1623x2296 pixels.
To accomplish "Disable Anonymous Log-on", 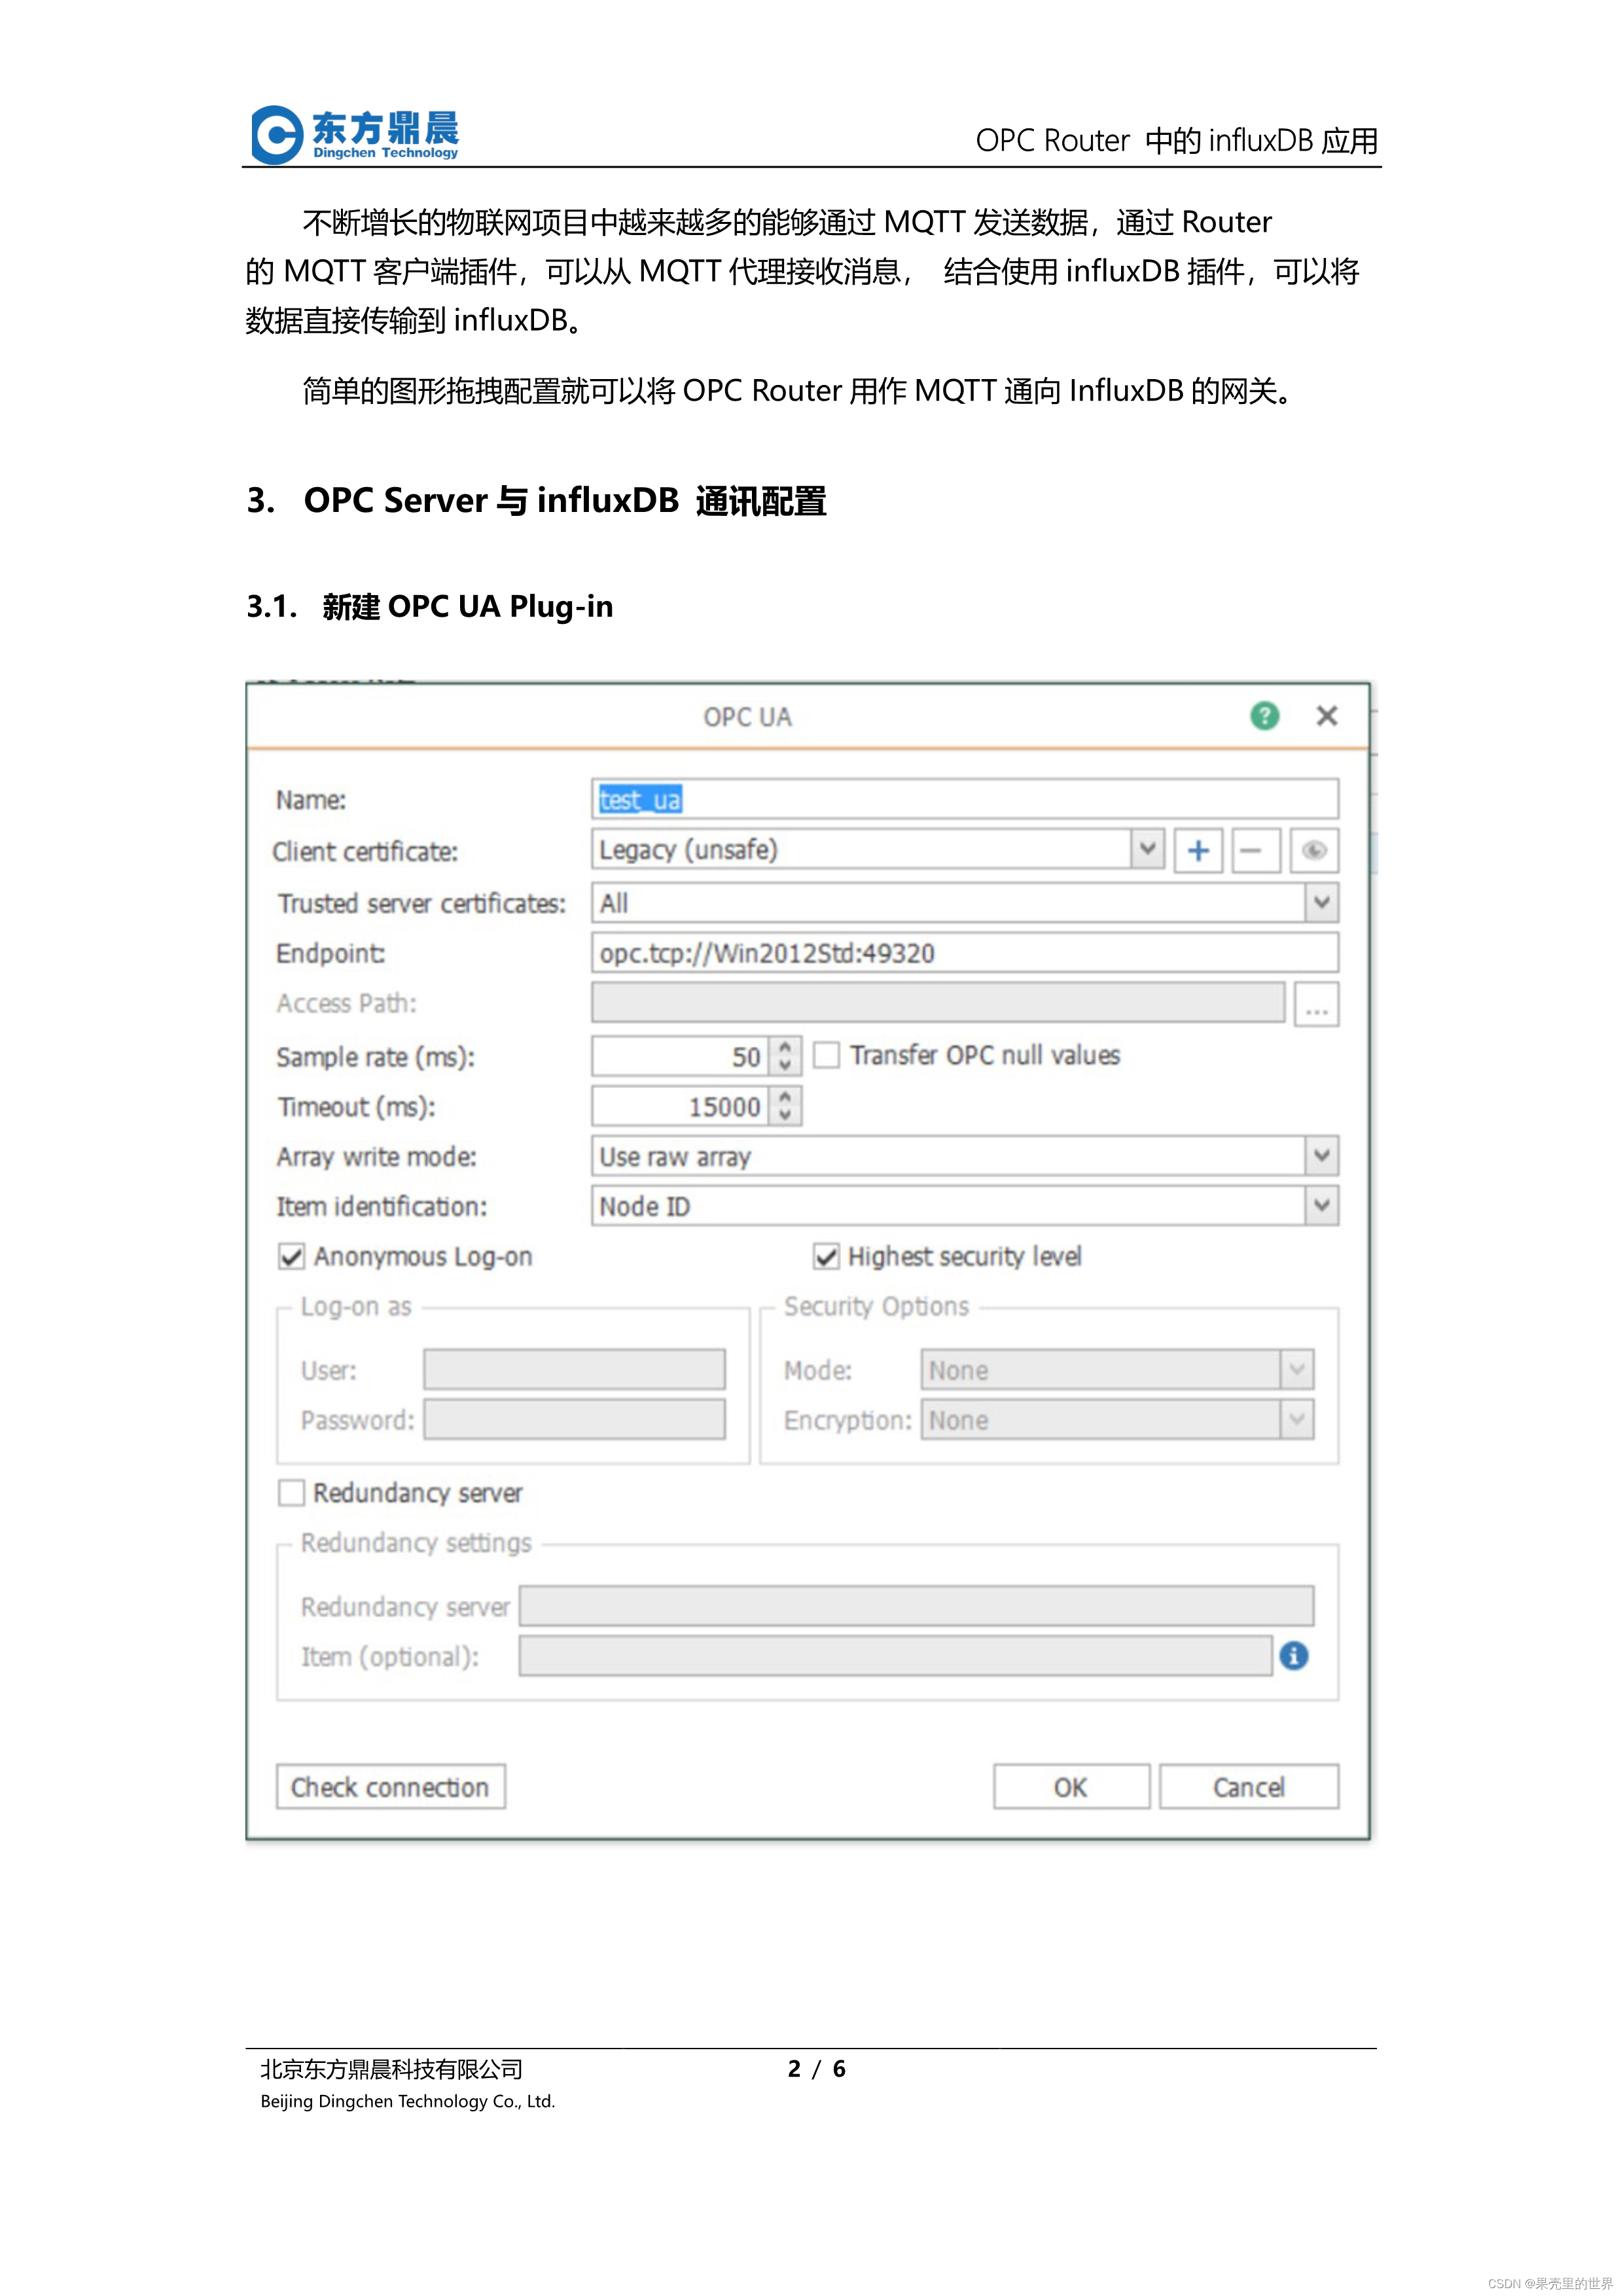I will tap(291, 1256).
